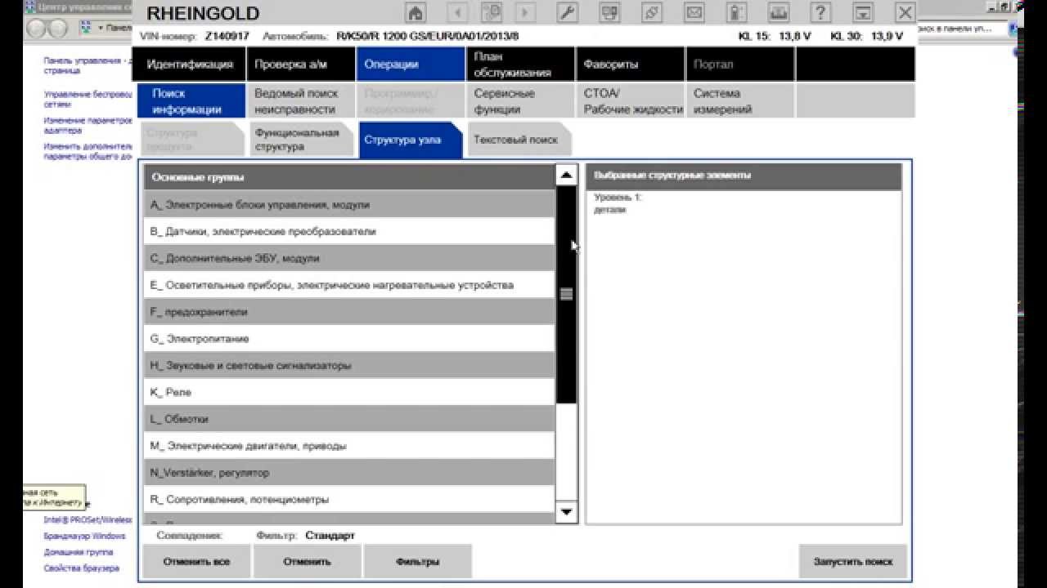Open the envelope mail icon

coord(694,12)
